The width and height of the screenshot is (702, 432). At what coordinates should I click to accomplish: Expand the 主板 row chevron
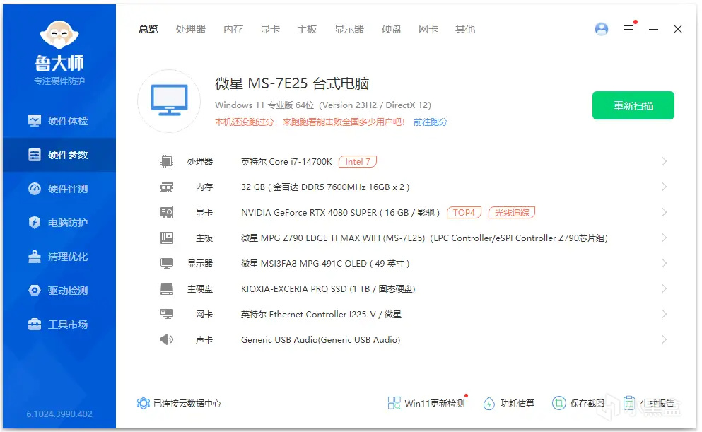point(664,238)
